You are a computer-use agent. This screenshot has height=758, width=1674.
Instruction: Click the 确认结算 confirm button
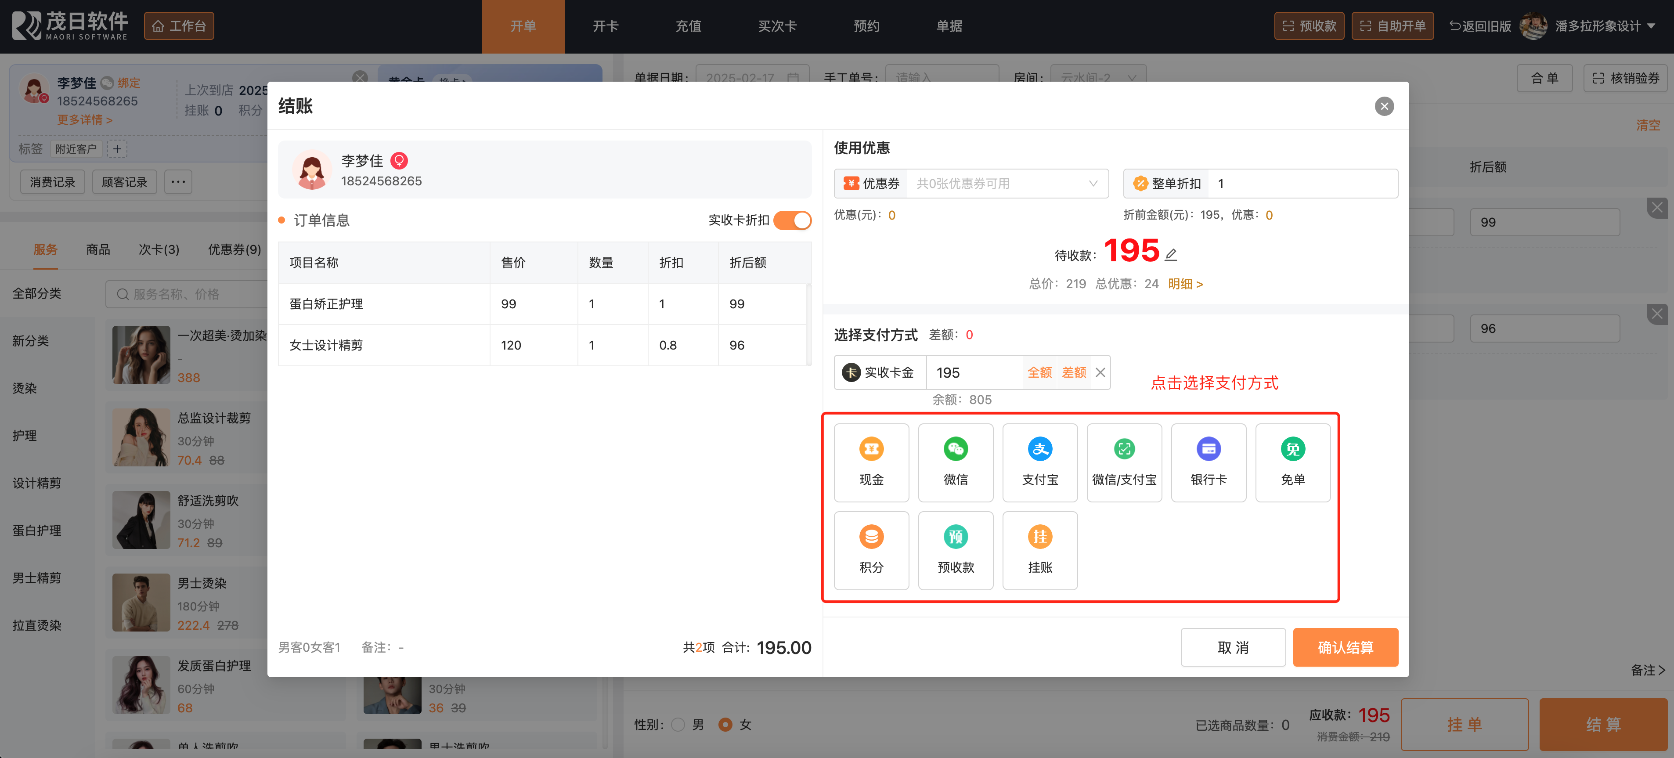tap(1345, 647)
